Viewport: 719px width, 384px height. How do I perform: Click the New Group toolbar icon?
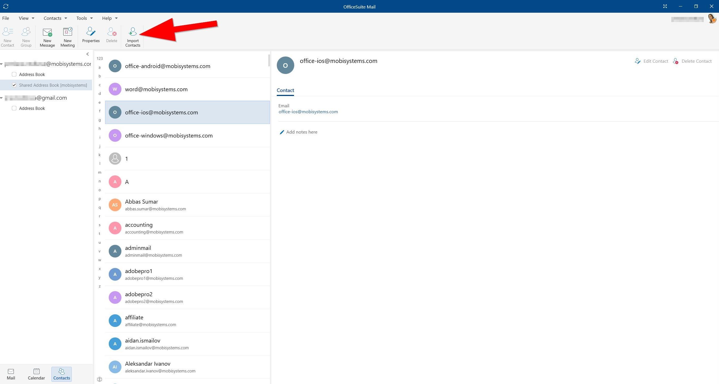[x=26, y=32]
